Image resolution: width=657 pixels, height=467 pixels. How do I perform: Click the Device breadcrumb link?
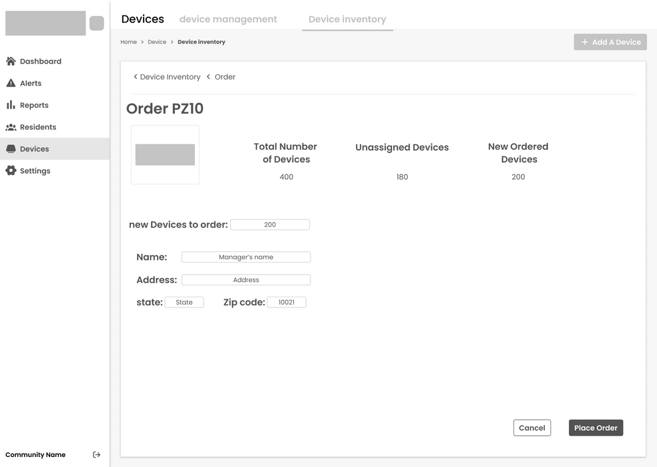157,42
